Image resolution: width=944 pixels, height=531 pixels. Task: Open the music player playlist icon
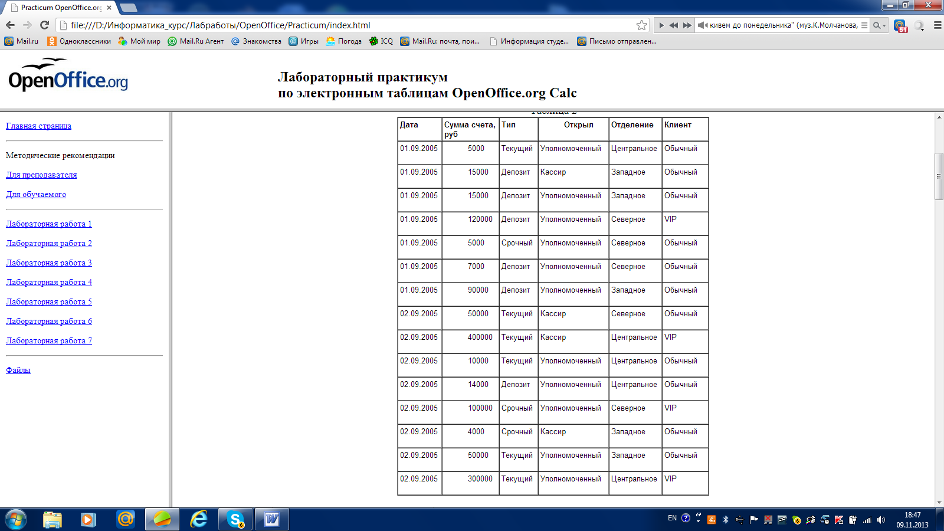click(864, 25)
